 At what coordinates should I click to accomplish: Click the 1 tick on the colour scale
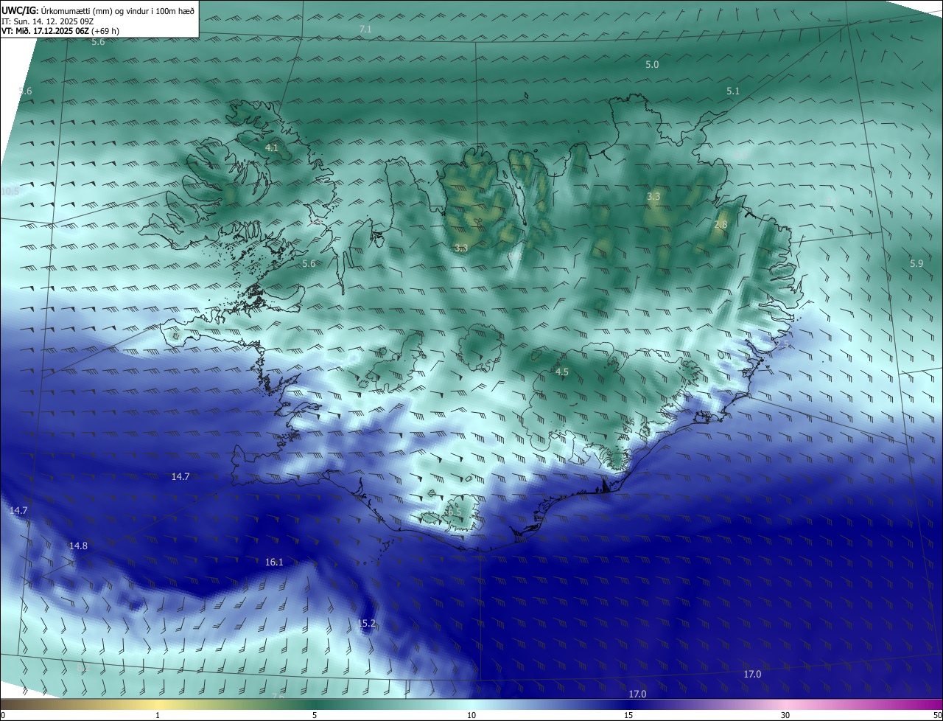pos(158,716)
